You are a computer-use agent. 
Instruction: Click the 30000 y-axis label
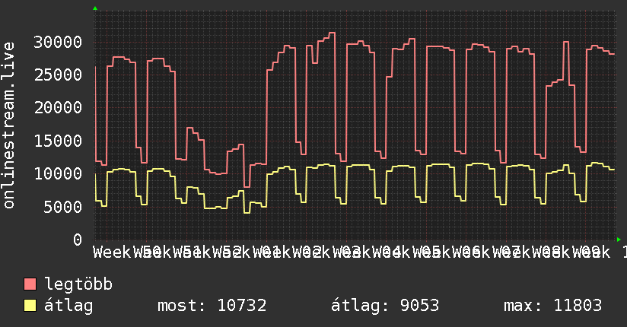pos(58,42)
